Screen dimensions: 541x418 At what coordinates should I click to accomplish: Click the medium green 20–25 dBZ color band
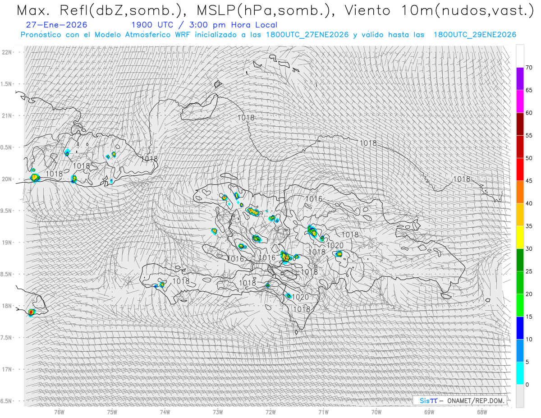520,282
